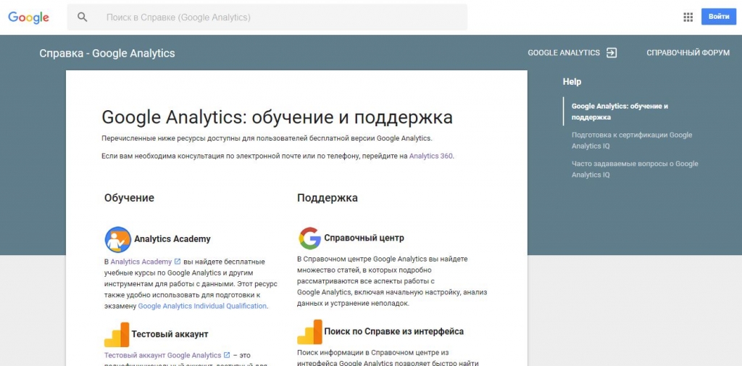Click the magnifier search icon
Image resolution: width=742 pixels, height=366 pixels.
point(83,17)
